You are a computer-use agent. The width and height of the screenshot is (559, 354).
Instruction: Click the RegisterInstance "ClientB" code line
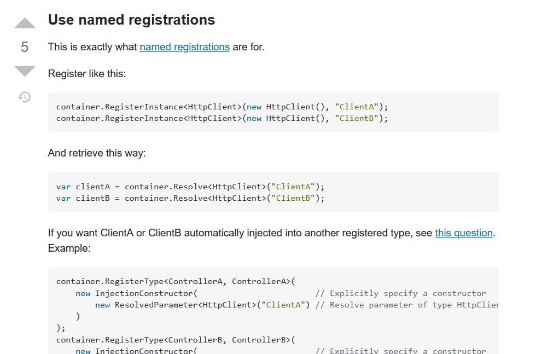(222, 118)
